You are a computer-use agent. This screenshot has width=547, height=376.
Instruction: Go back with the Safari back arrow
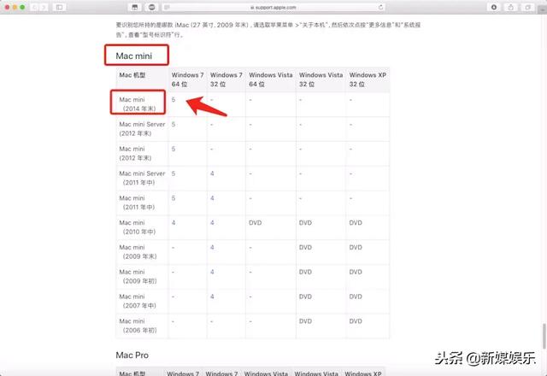pos(34,7)
